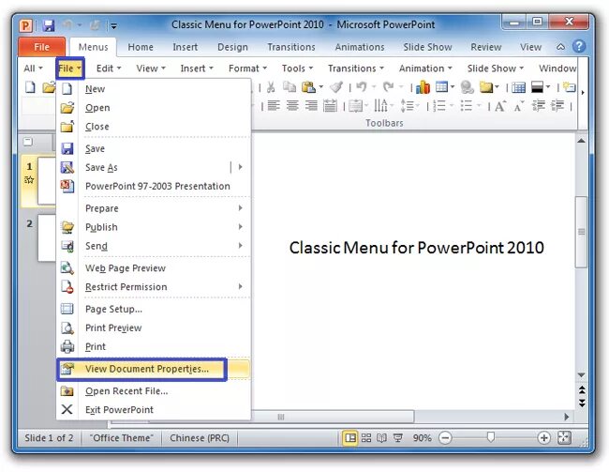The image size is (609, 472).
Task: Open the Review ribbon tab
Action: click(486, 47)
